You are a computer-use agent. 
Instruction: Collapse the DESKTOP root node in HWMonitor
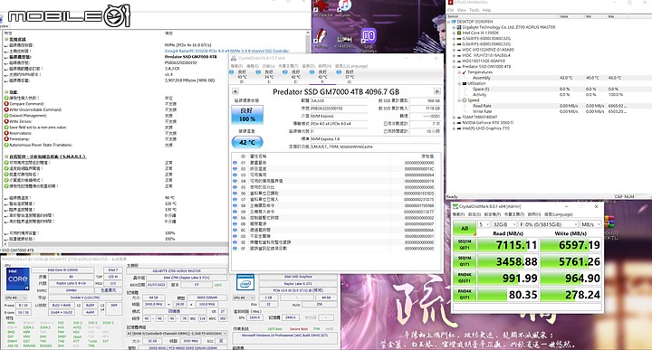[448, 21]
